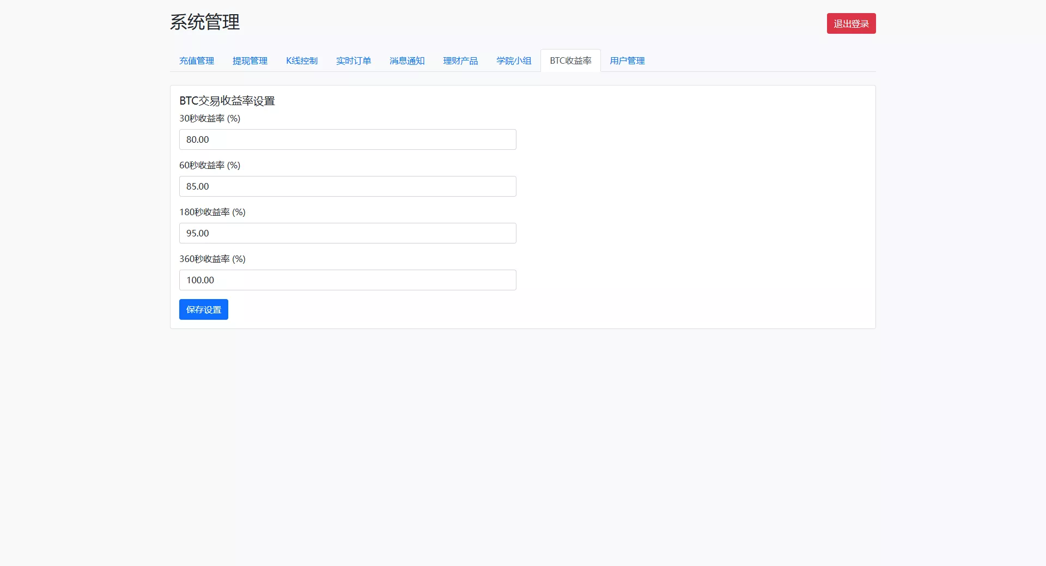
Task: Focus the 30秒收益率 input with 80.00
Action: [x=348, y=139]
